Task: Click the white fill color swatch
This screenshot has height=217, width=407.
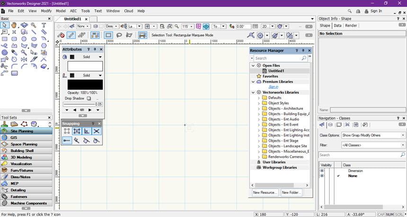Action: [85, 66]
